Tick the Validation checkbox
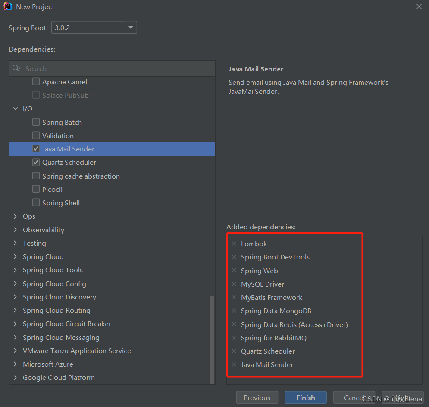This screenshot has width=429, height=407. [36, 136]
